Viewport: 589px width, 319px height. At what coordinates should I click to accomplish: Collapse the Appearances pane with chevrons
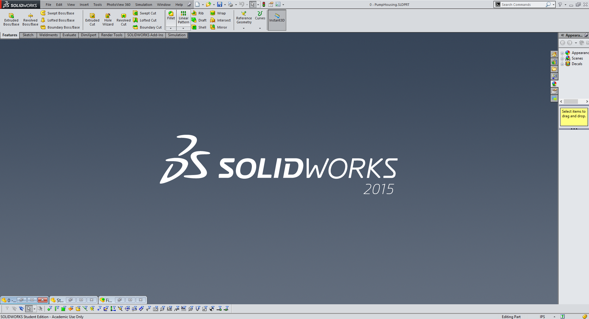point(563,35)
